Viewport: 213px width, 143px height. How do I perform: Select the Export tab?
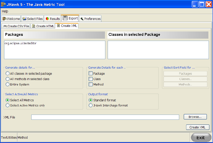click(x=70, y=18)
